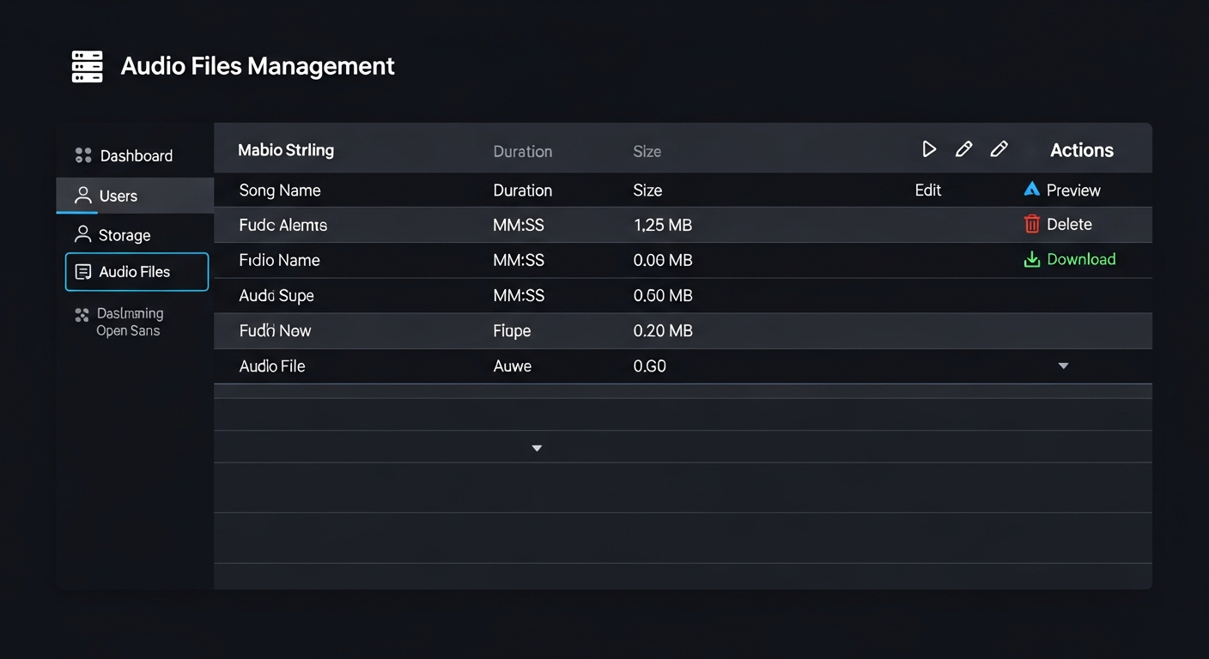Click the Daslmsning Open Sans sidebar icon

coord(82,315)
